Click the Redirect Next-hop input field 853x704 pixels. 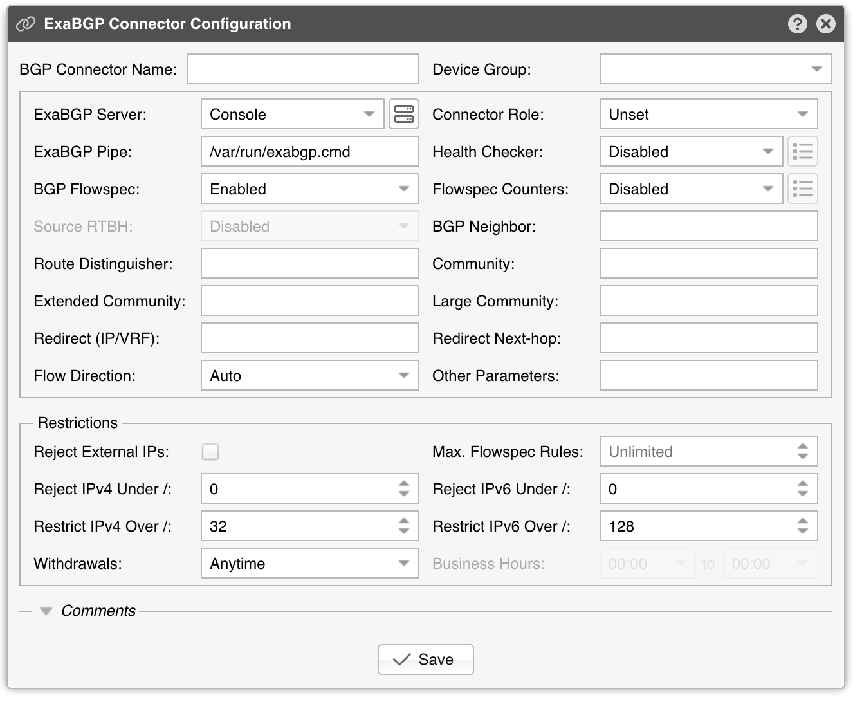pyautogui.click(x=709, y=338)
